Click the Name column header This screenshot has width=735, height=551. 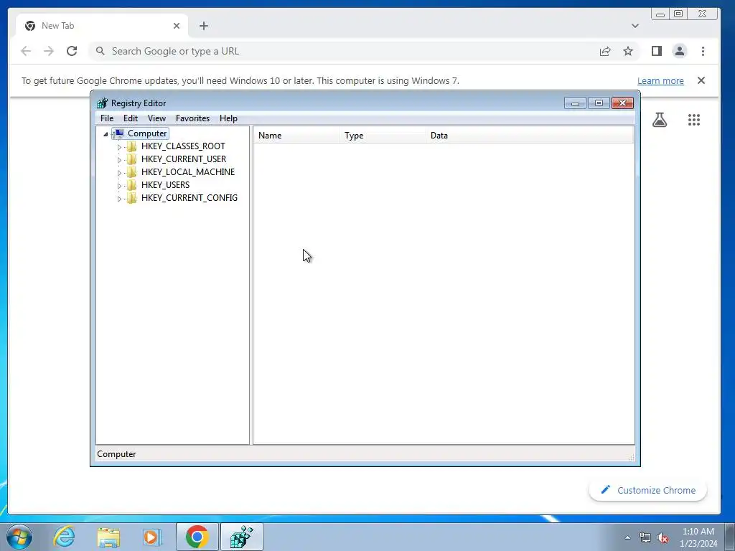pyautogui.click(x=296, y=136)
